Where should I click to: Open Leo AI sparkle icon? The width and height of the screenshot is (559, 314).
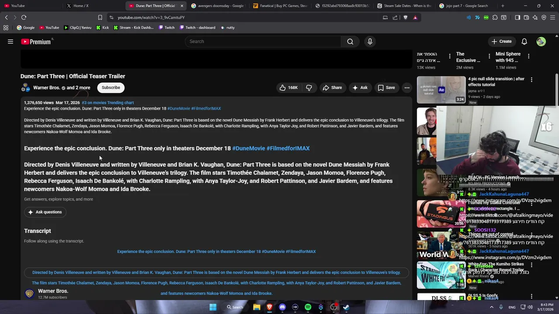pyautogui.click(x=535, y=17)
